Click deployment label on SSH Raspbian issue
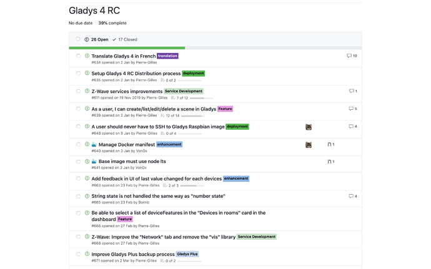 tap(237, 127)
